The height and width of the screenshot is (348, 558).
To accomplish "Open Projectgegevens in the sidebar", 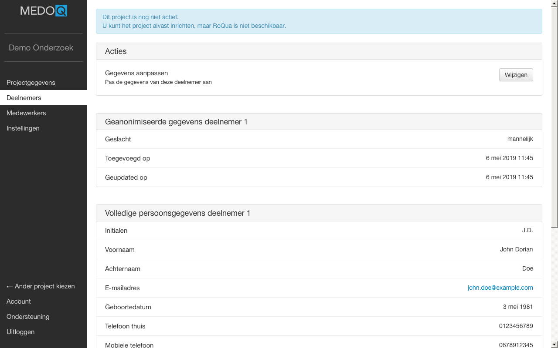I will 31,83.
